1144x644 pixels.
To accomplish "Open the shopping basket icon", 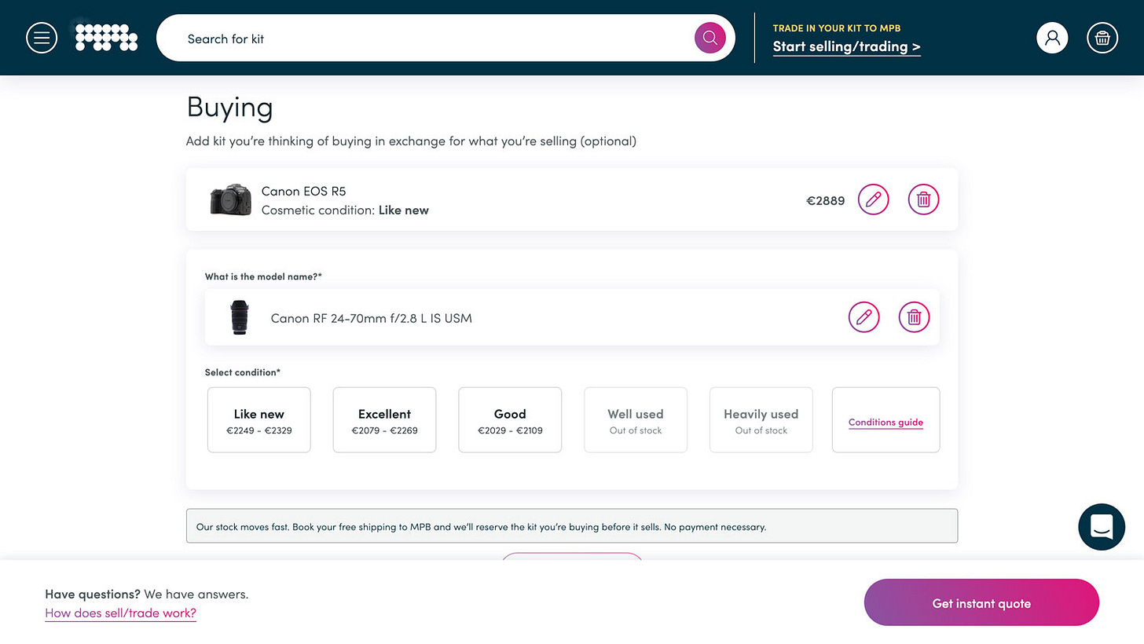I will tap(1102, 38).
